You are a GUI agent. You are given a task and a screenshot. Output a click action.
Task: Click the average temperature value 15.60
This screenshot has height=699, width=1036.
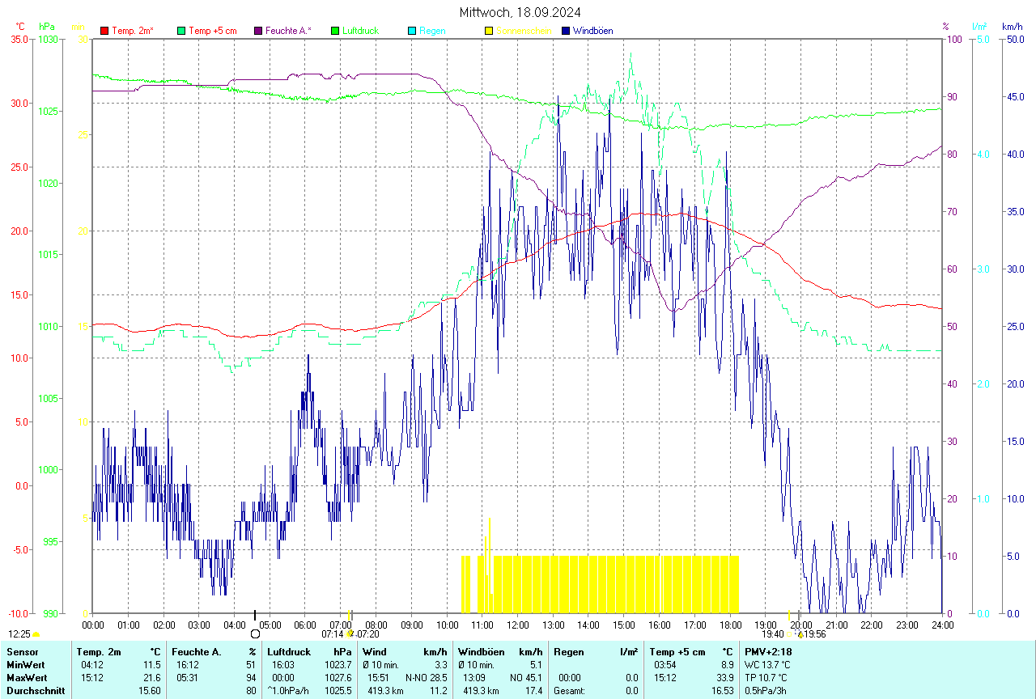(151, 691)
